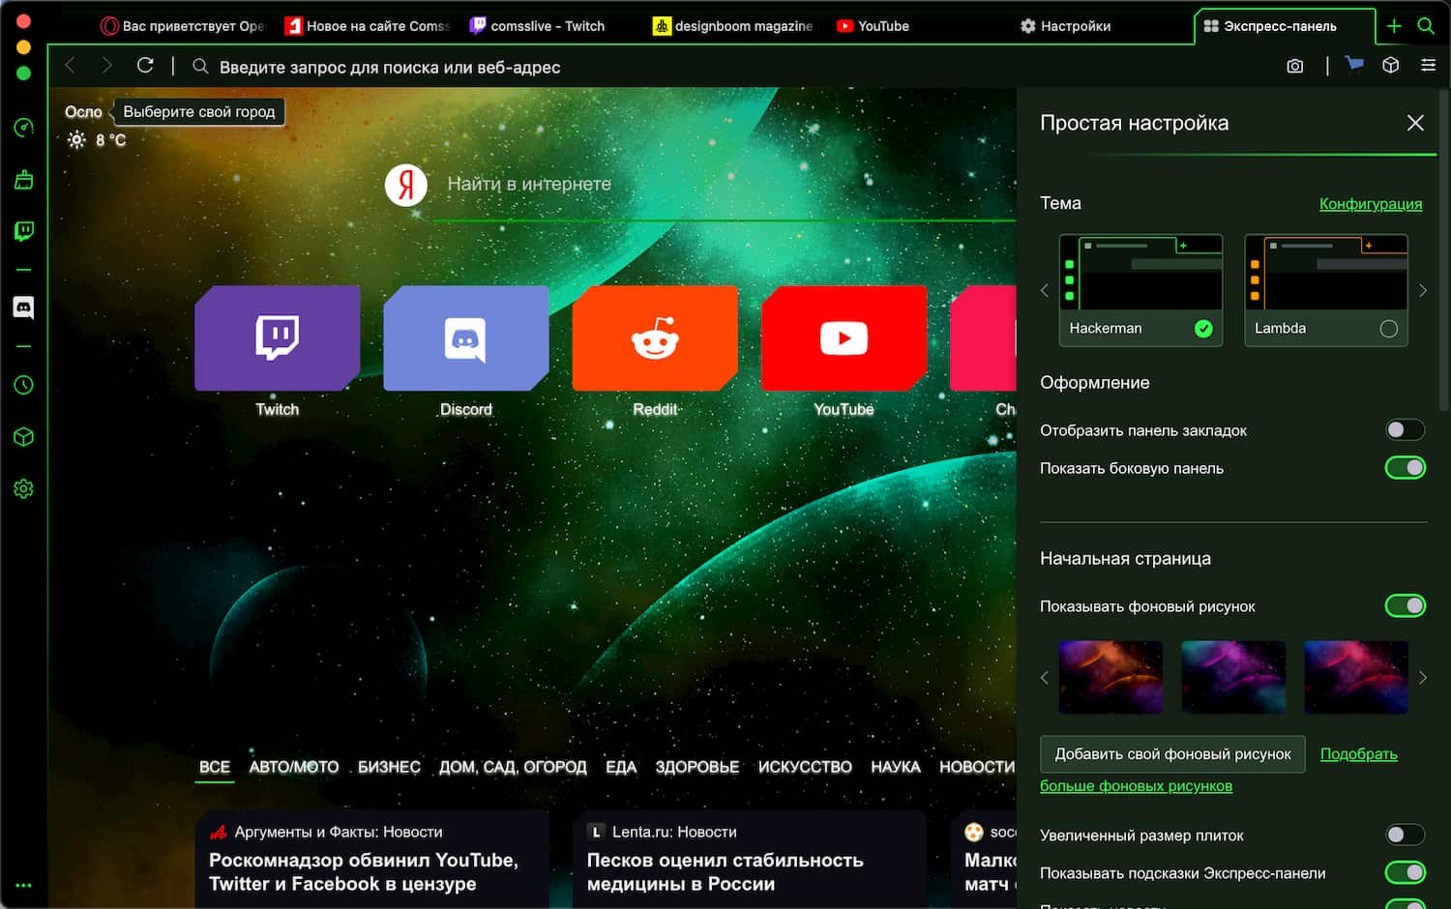Open sidebar settings gear icon
1451x909 pixels.
point(24,489)
